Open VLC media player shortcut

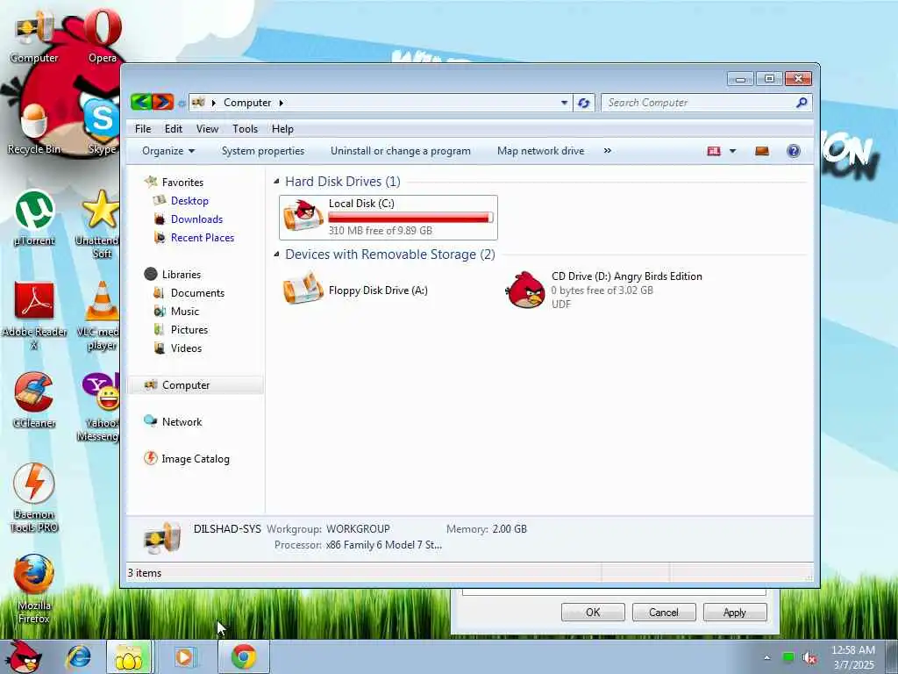pos(98,316)
